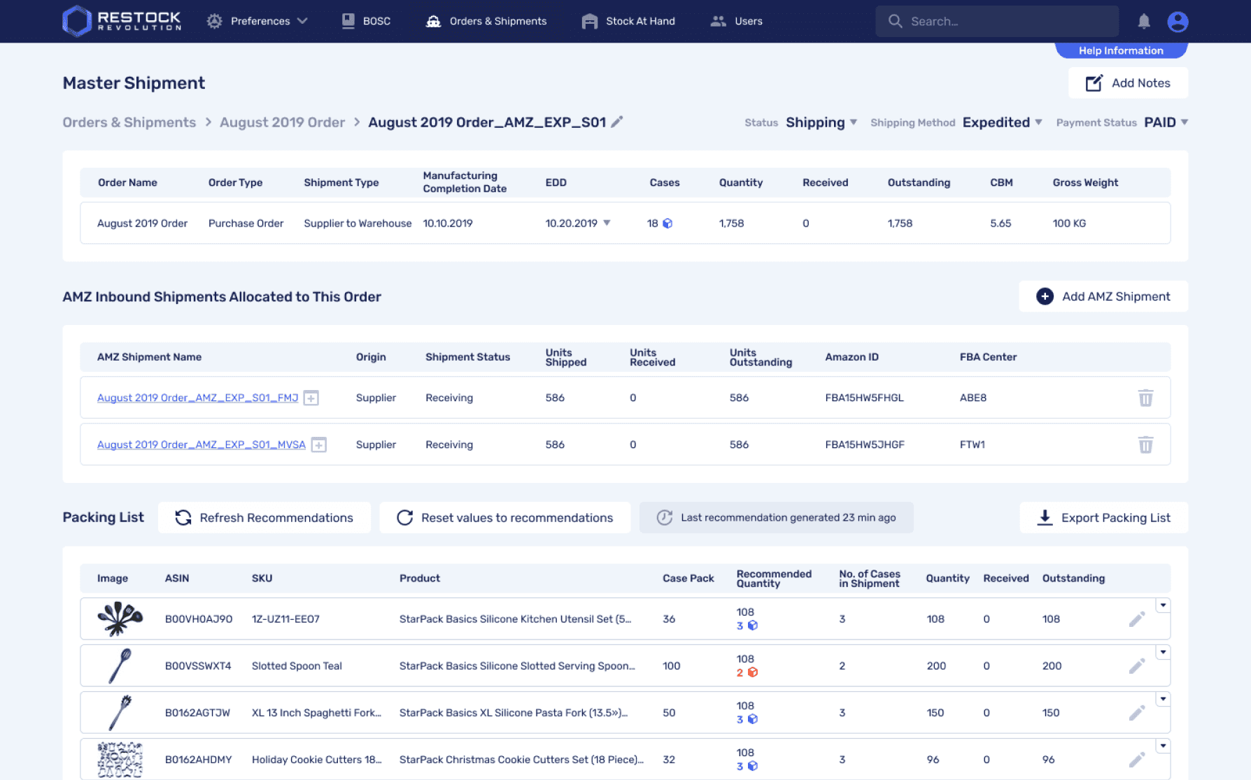Click the blue box icon in Utensil Set row
Viewport: 1251px width, 780px height.
(x=753, y=626)
